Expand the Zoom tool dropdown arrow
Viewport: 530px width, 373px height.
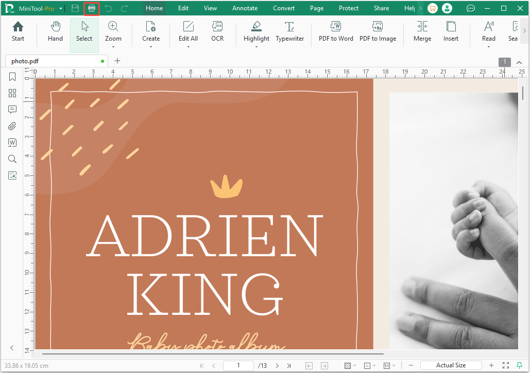point(113,47)
